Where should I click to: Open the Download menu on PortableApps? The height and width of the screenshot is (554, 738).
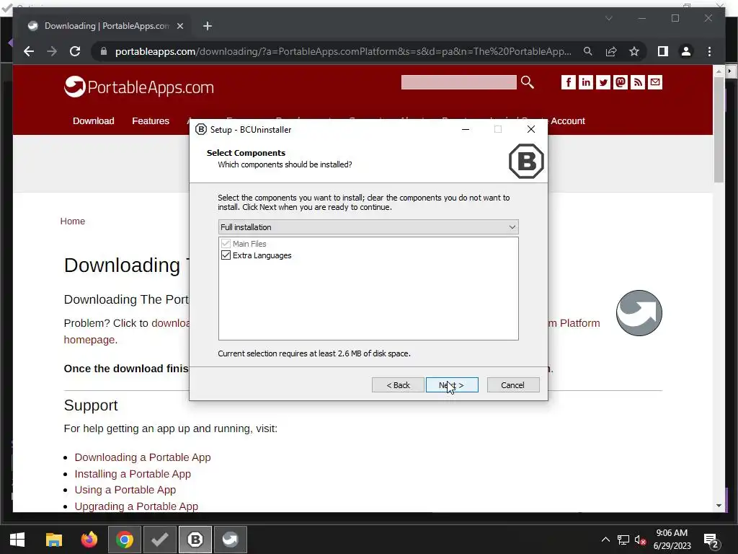[x=93, y=121]
